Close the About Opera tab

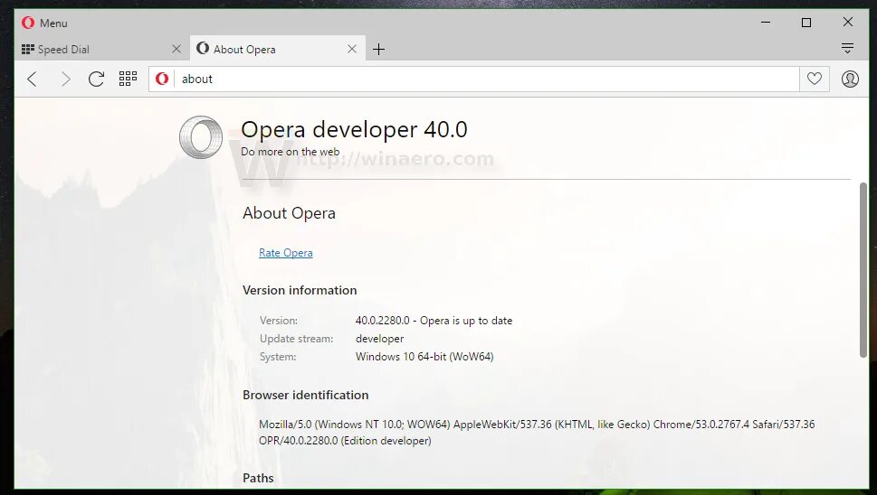[352, 49]
